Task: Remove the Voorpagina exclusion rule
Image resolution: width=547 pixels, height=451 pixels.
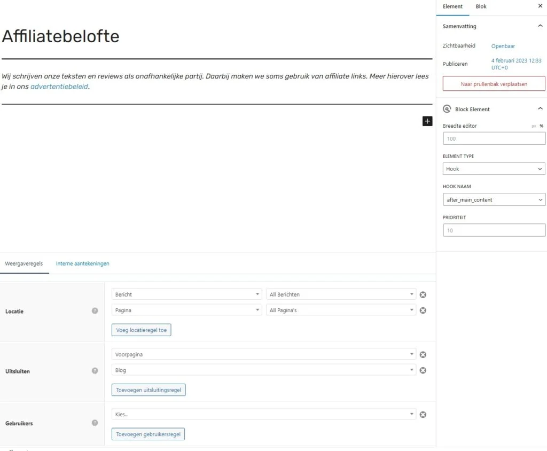Action: pyautogui.click(x=423, y=354)
